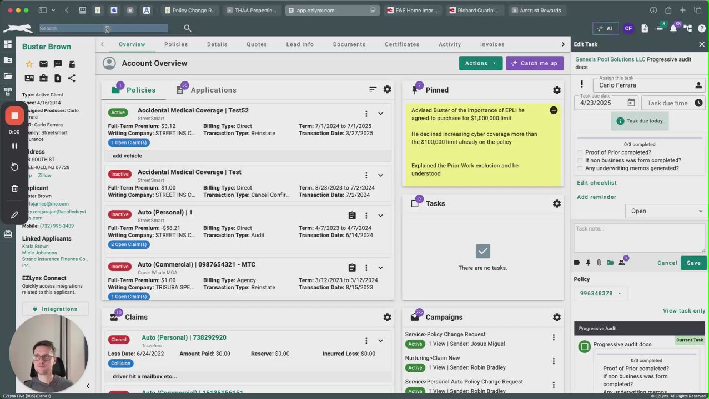This screenshot has height=399, width=709.
Task: Click the tag label icon below task note
Action: (577, 263)
